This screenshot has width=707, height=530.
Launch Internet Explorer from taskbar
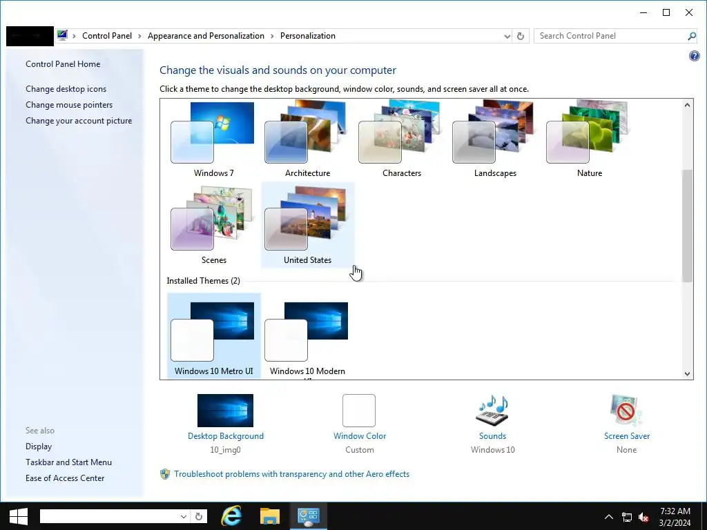231,516
